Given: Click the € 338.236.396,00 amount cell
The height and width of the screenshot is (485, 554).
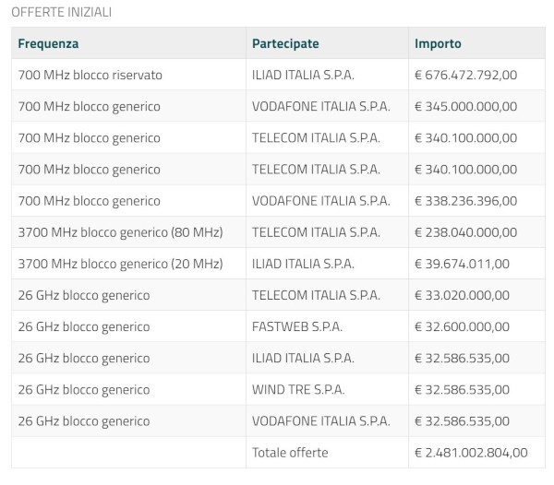Looking at the screenshot, I should tap(465, 201).
